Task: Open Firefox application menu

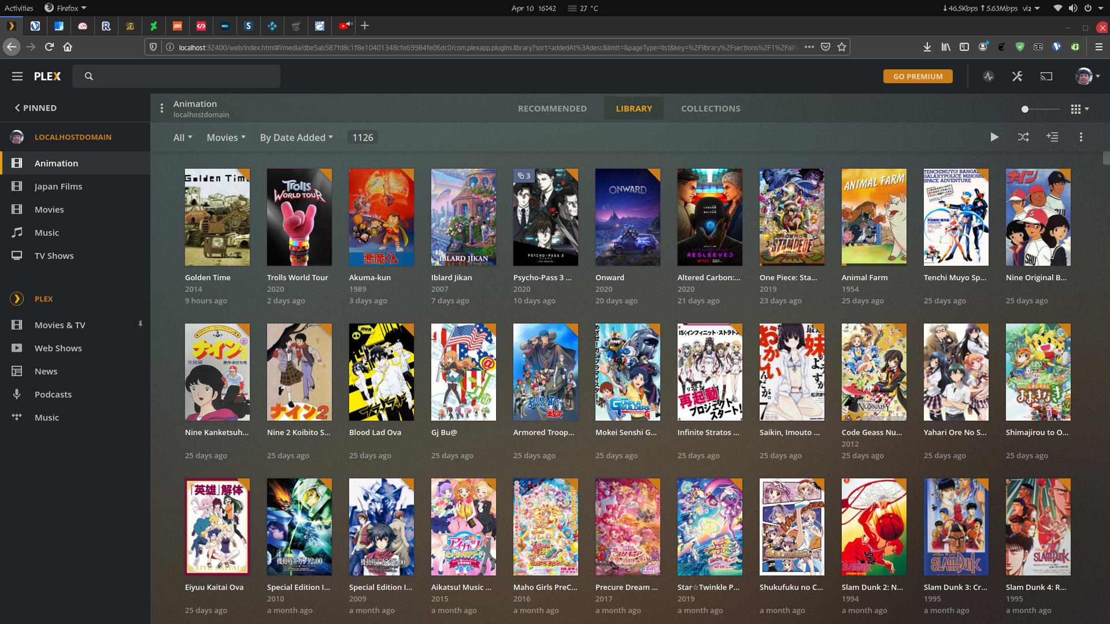Action: coord(1099,47)
